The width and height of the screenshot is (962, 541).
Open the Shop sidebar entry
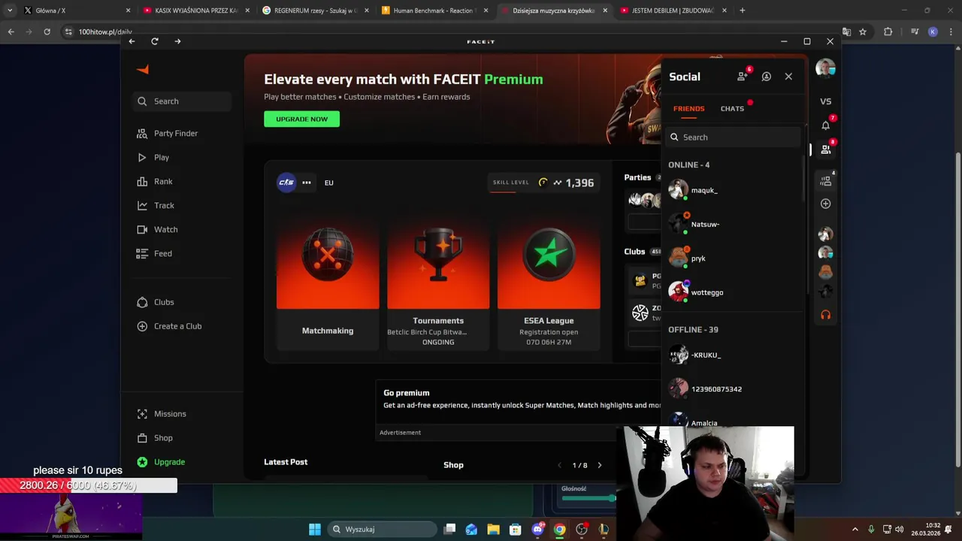[155, 438]
